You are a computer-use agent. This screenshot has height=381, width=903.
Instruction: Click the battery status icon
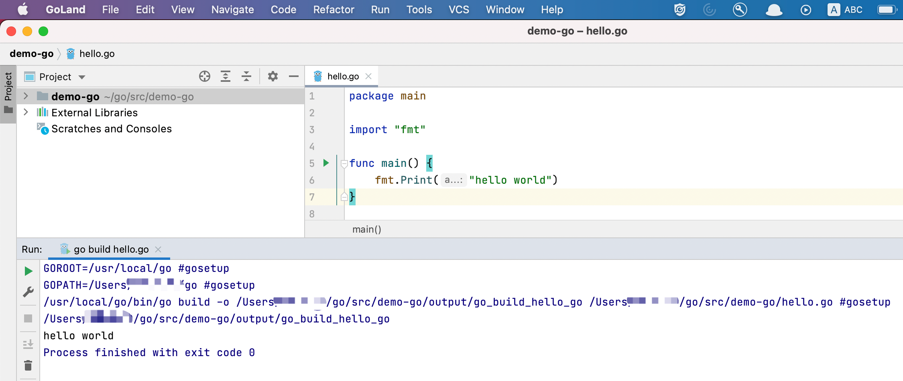[887, 10]
